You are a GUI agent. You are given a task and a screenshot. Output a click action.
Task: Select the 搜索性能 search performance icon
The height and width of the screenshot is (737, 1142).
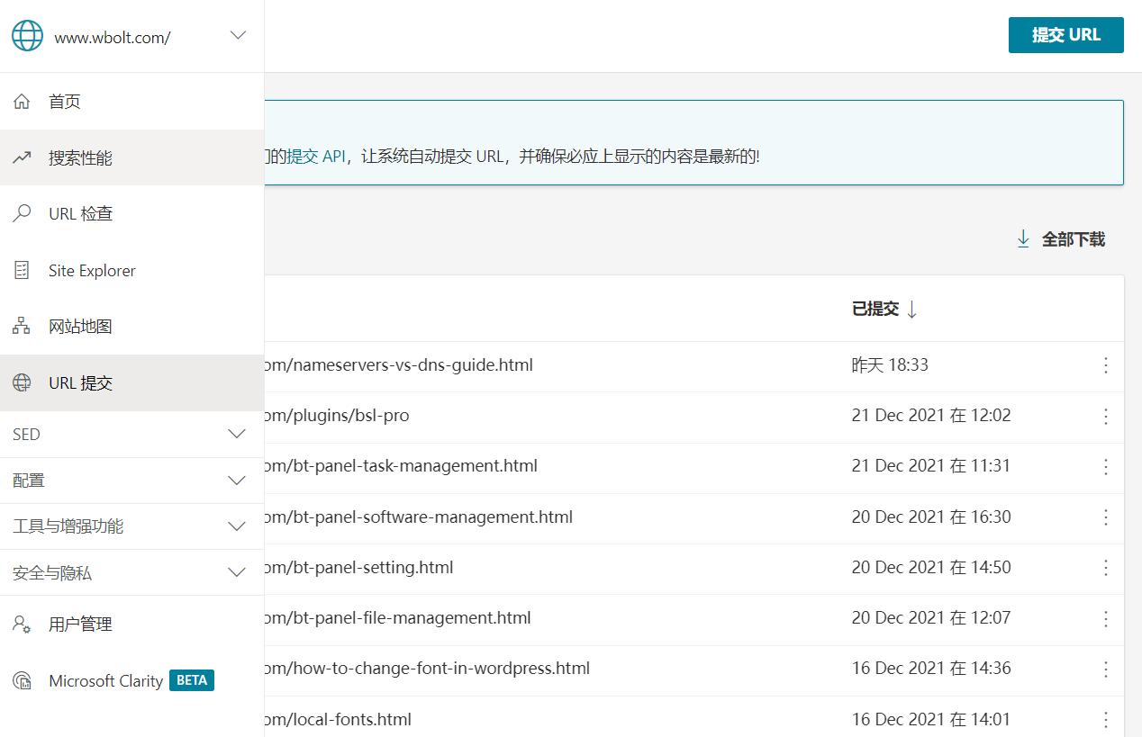[x=21, y=157]
